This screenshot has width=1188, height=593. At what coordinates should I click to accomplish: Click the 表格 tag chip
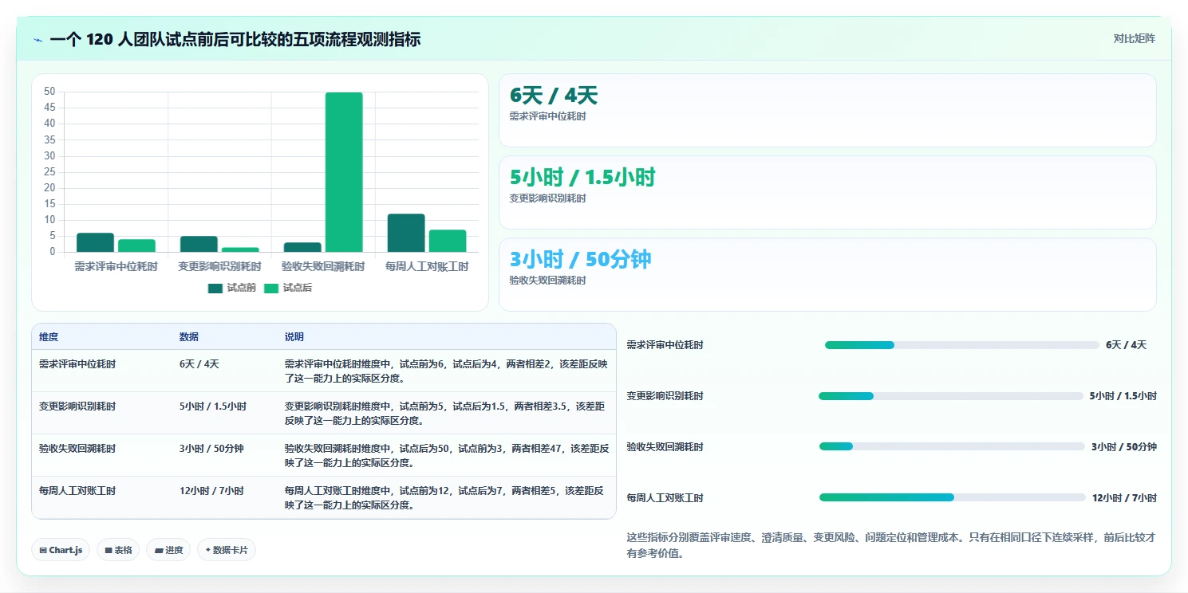click(118, 550)
